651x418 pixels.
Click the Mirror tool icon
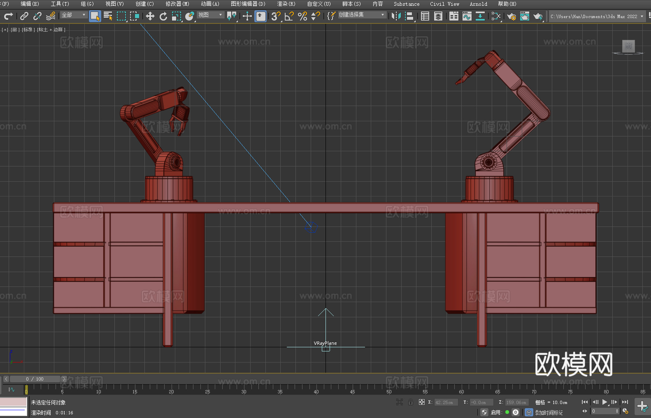(x=396, y=16)
